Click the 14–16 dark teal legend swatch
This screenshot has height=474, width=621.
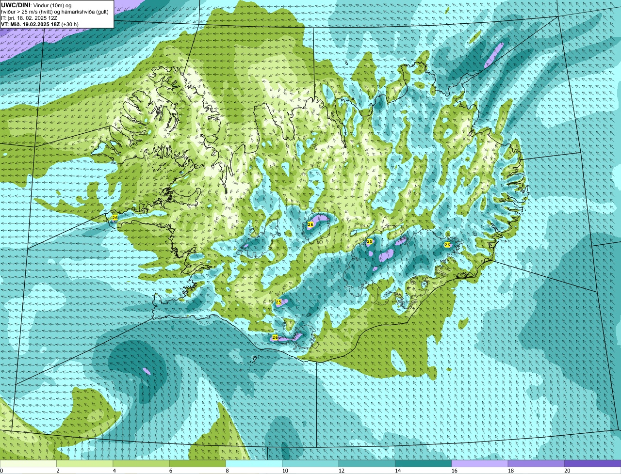coord(423,464)
